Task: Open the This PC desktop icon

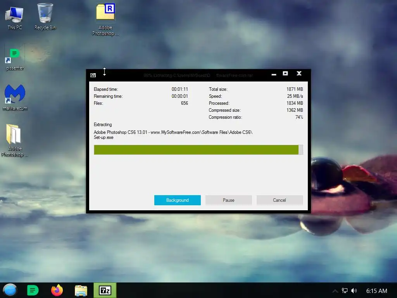Action: coord(14,18)
